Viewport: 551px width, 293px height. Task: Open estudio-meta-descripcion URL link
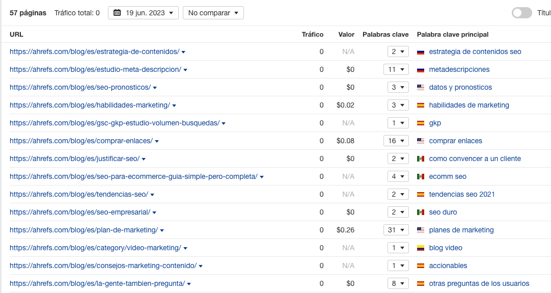pos(96,70)
